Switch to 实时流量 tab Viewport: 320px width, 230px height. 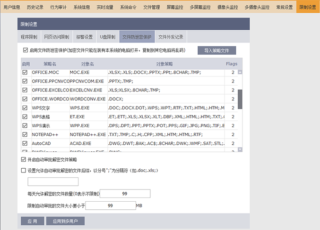(105, 8)
